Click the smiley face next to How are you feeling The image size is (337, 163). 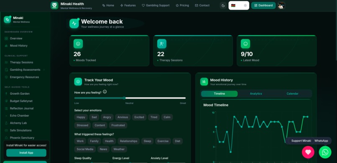pyautogui.click(x=105, y=92)
